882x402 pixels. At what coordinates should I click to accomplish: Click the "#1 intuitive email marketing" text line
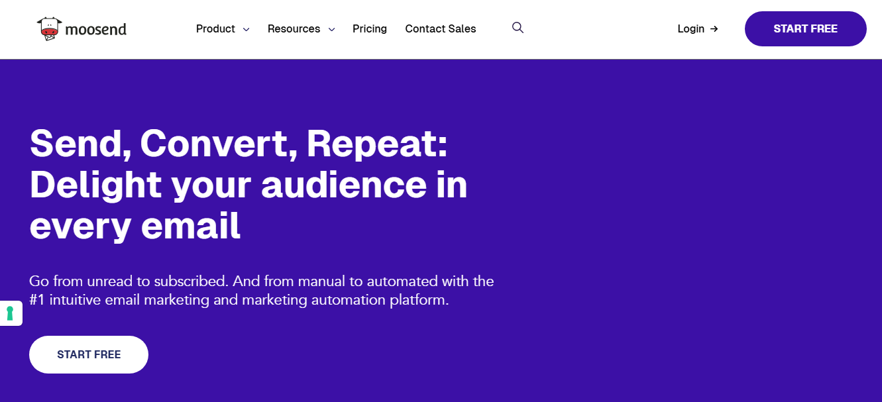tap(239, 300)
